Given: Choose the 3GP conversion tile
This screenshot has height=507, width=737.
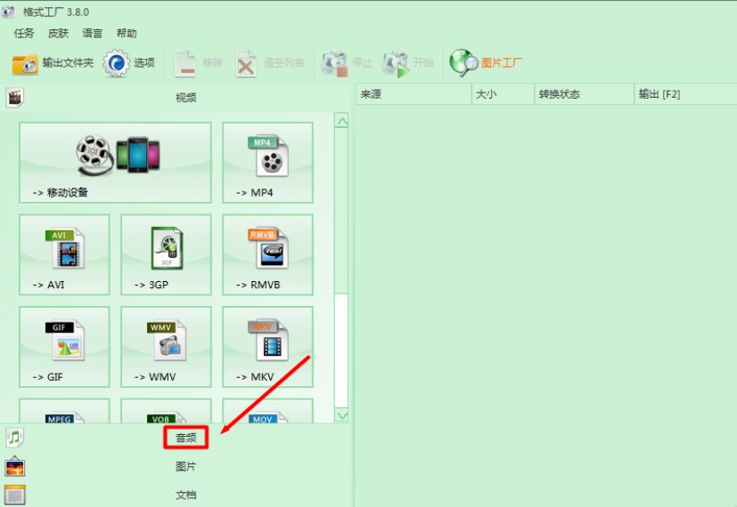Looking at the screenshot, I should pos(166,254).
